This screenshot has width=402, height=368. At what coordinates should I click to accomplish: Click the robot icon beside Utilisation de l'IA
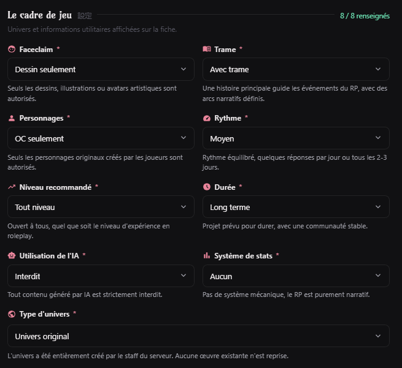(12, 255)
